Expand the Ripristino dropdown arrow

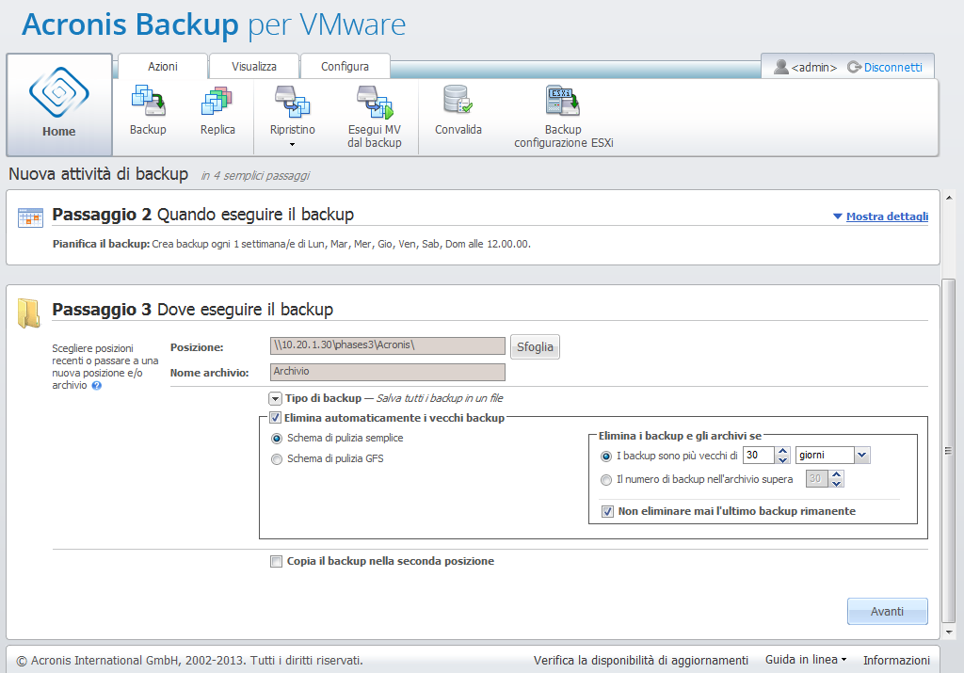click(x=292, y=144)
